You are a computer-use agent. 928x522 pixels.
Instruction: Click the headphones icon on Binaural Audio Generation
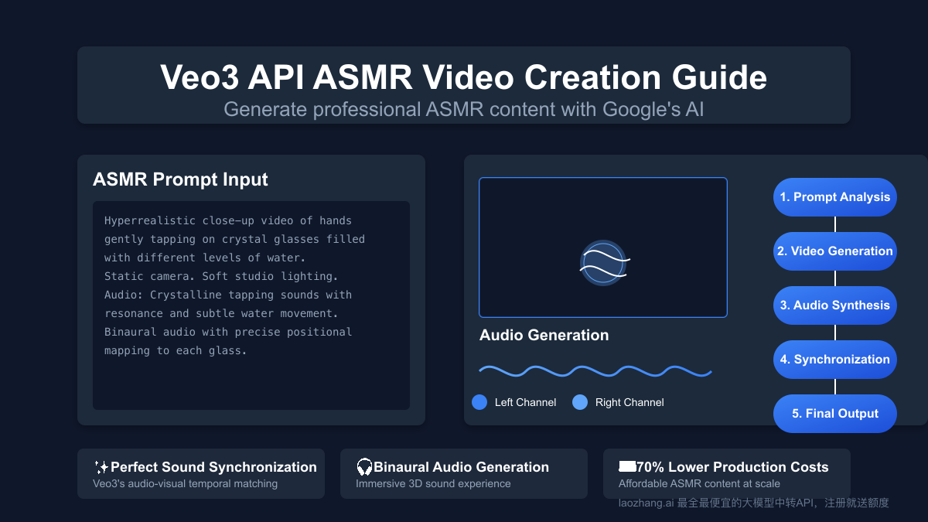click(x=363, y=467)
